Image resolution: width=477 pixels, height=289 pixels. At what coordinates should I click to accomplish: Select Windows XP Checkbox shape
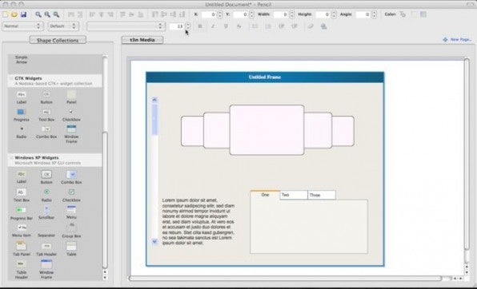pyautogui.click(x=71, y=195)
